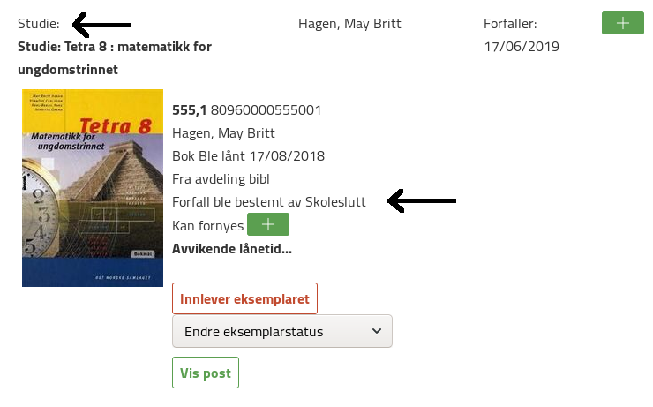Click the bold shelf mark 555,1
The height and width of the screenshot is (407, 653).
pos(189,110)
